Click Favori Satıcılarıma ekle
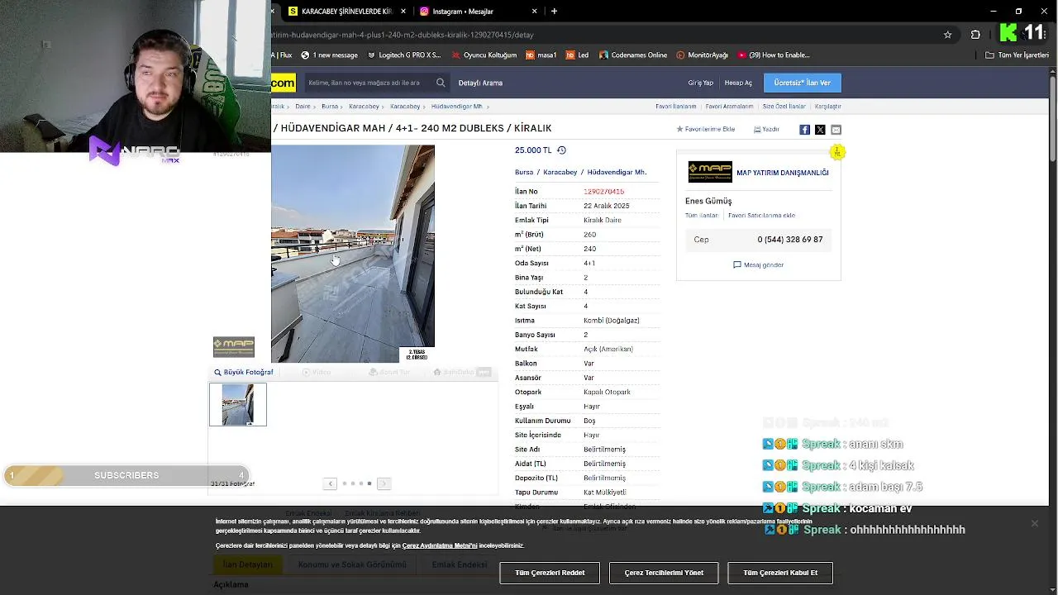 (761, 216)
